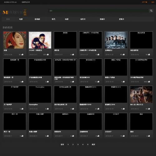Like the 24小时:末路重生 movie (937 thumbs-up)
The image size is (156, 156).
point(48,54)
